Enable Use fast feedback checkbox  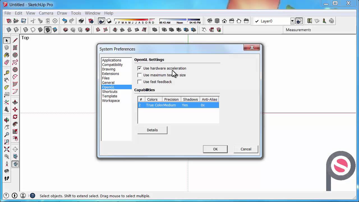tap(139, 82)
